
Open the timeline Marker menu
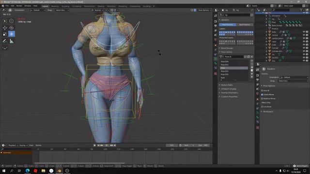click(x=39, y=145)
